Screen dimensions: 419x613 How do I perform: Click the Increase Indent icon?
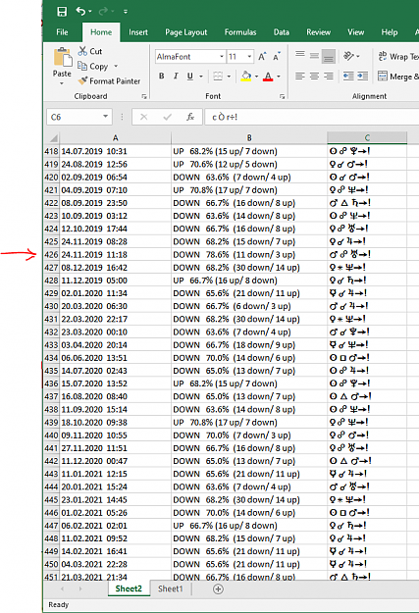[x=363, y=76]
